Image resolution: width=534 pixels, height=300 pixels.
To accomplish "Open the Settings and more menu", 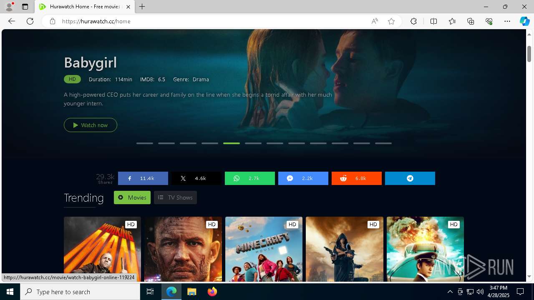I will pos(507,21).
